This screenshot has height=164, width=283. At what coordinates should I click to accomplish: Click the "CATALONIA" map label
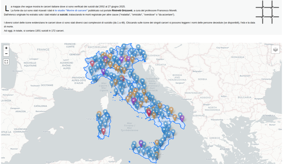pos(40,106)
